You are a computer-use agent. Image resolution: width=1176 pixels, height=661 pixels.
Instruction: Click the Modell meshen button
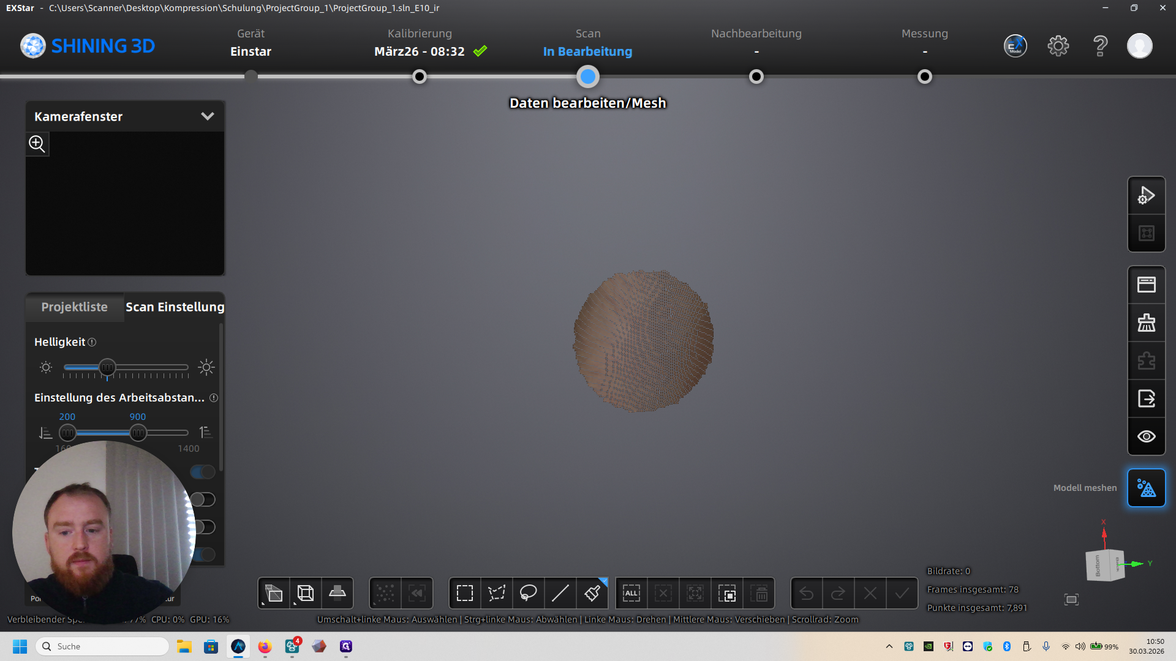pyautogui.click(x=1146, y=488)
